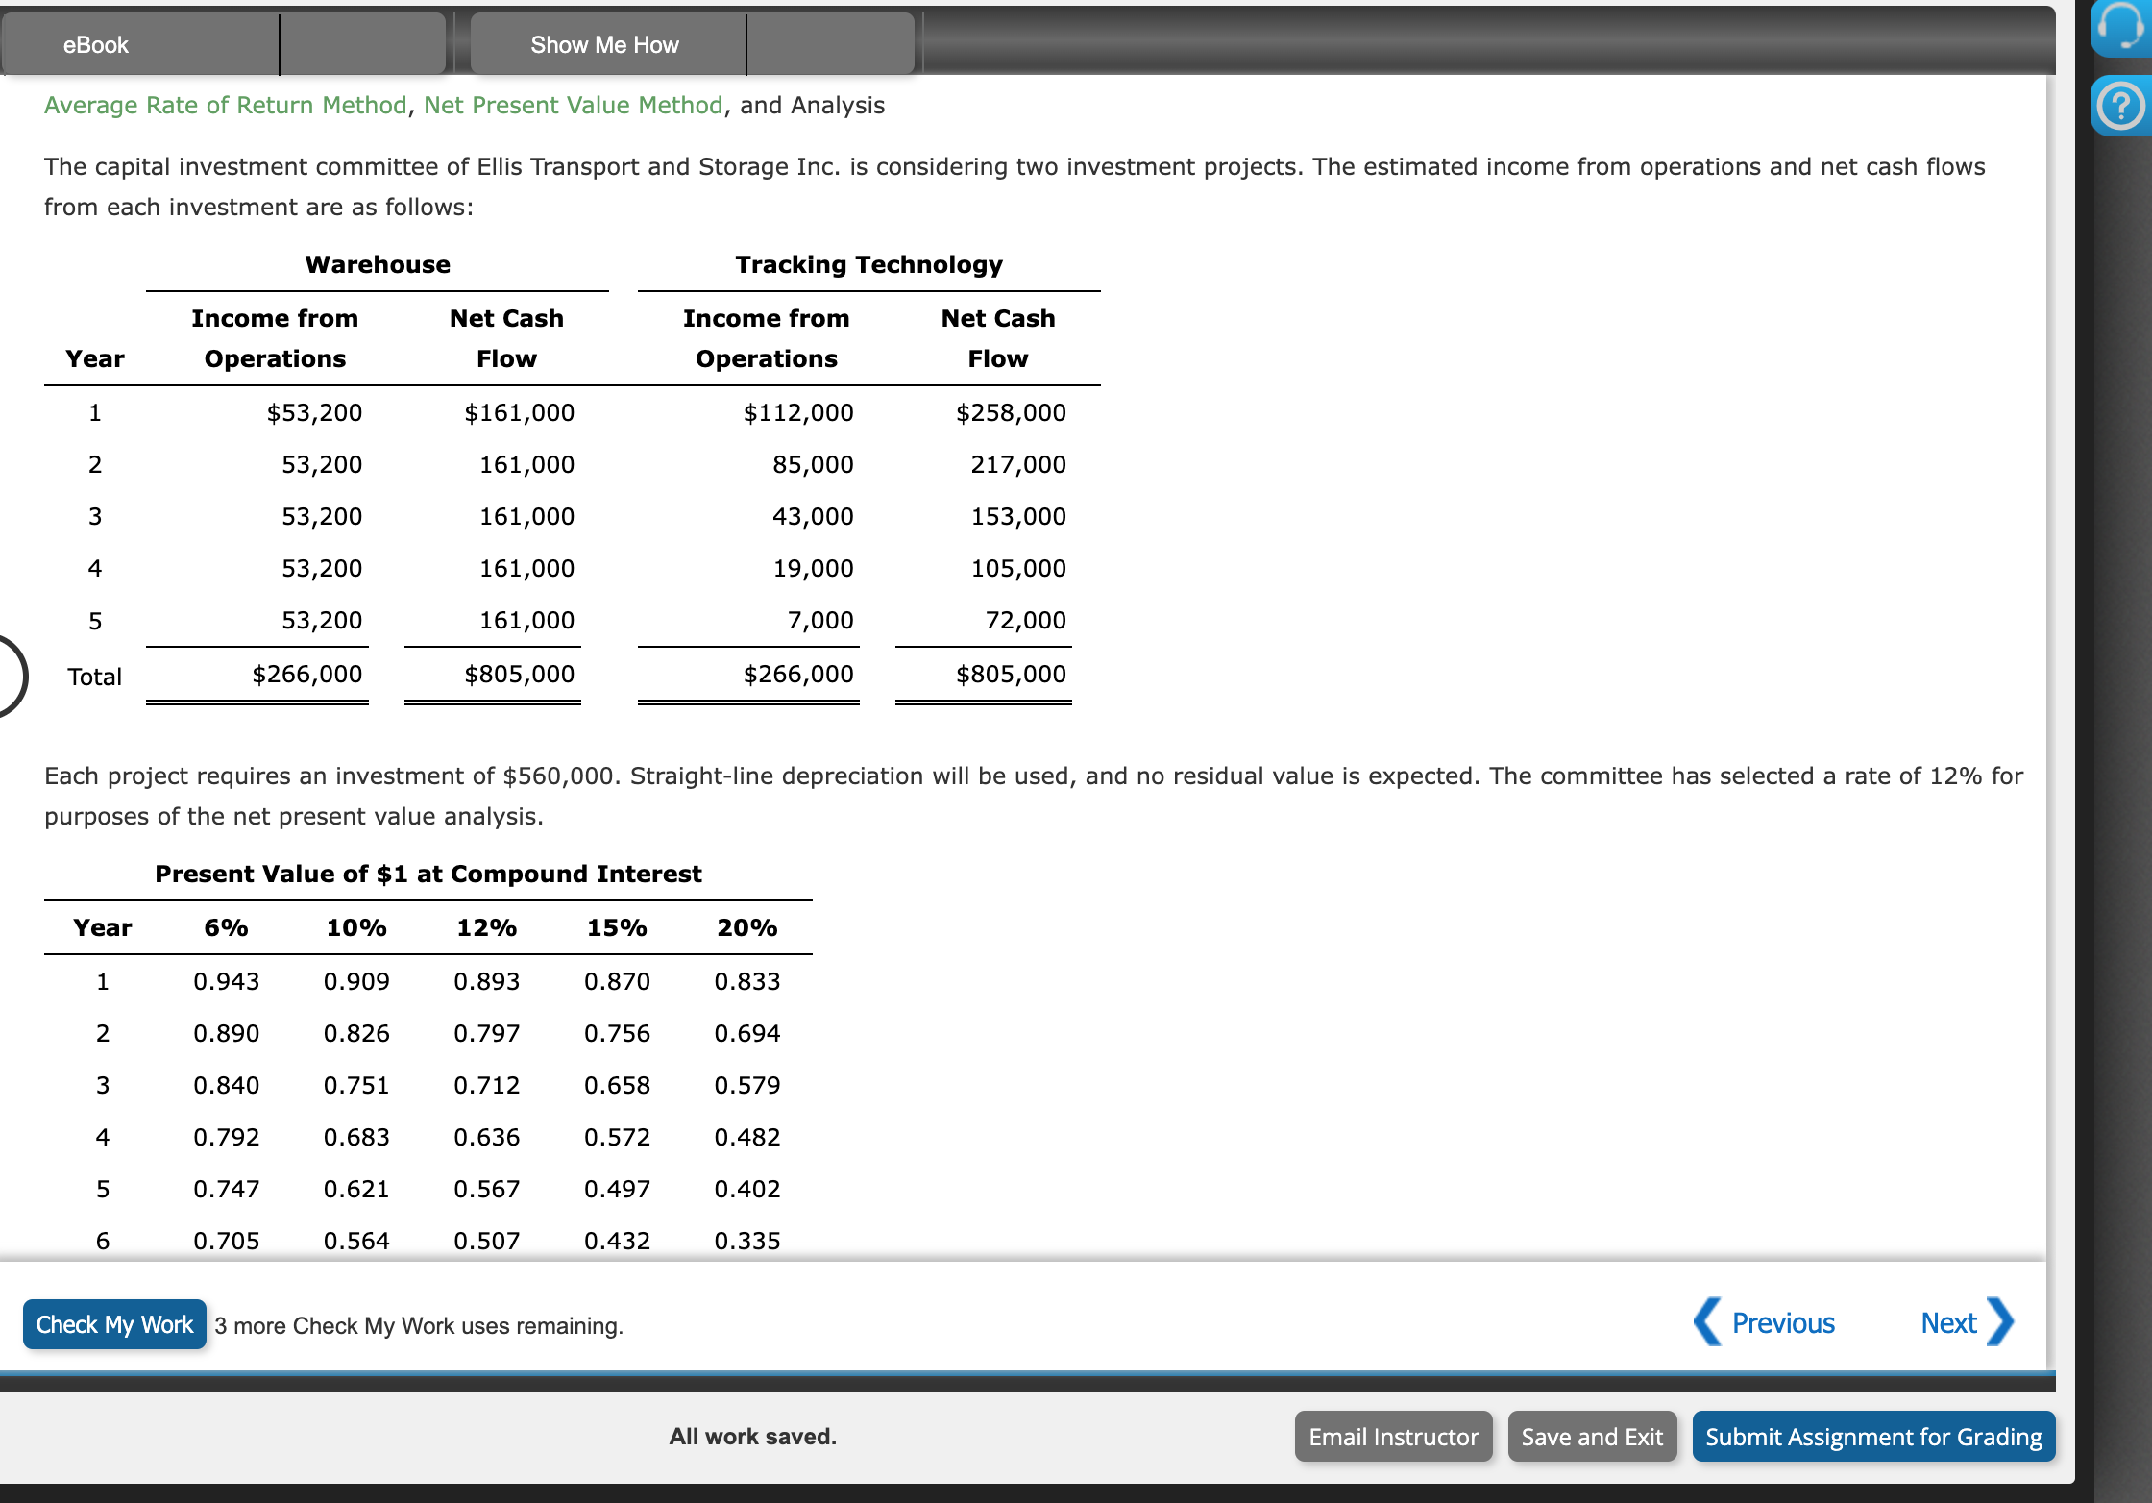Launch the Show Me How tutorial

click(605, 44)
